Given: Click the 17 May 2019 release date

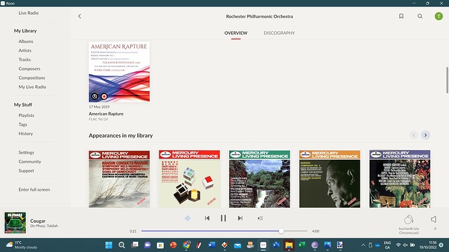Looking at the screenshot, I should (x=99, y=107).
